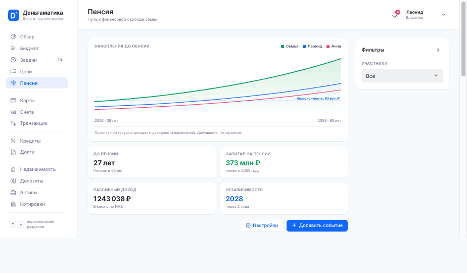This screenshot has height=273, width=467.
Task: Open the Транзакции menu item
Action: [x=37, y=123]
